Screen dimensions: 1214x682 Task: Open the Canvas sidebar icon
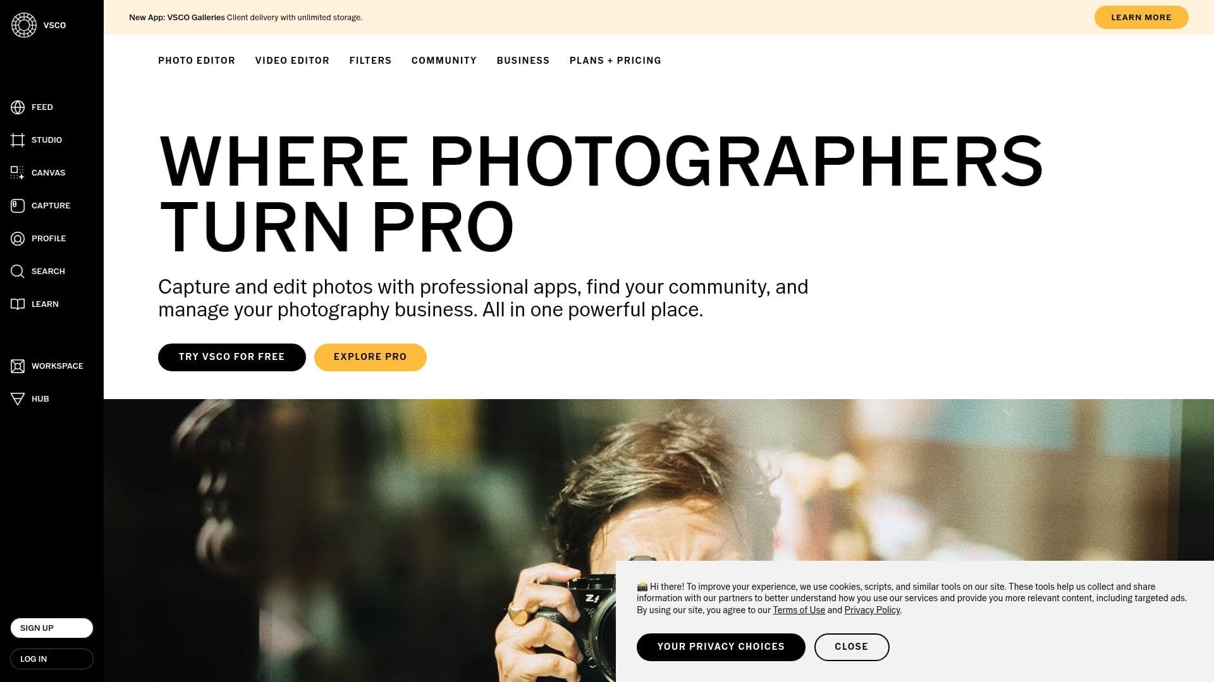pos(18,173)
